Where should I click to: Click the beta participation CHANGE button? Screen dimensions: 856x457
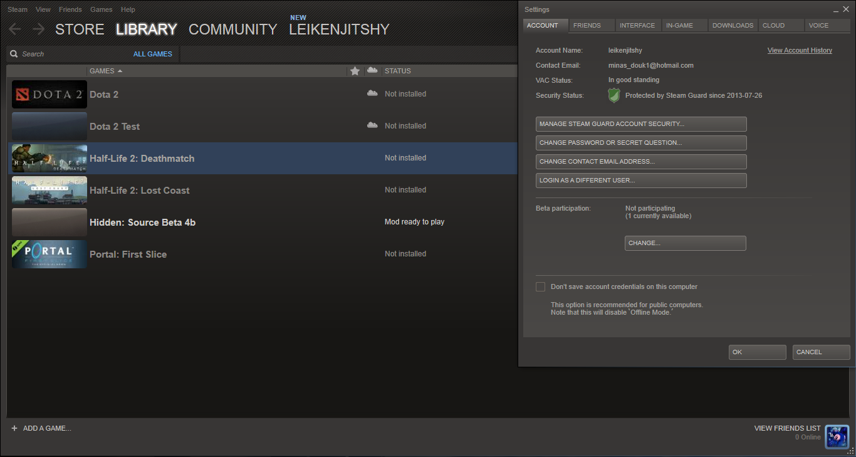tap(686, 243)
